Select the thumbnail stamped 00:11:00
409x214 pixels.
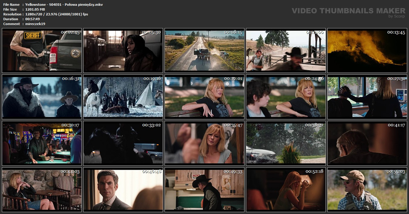tap(286, 50)
